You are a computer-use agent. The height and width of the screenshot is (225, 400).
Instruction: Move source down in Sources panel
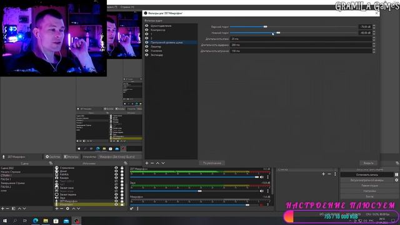pos(79,208)
